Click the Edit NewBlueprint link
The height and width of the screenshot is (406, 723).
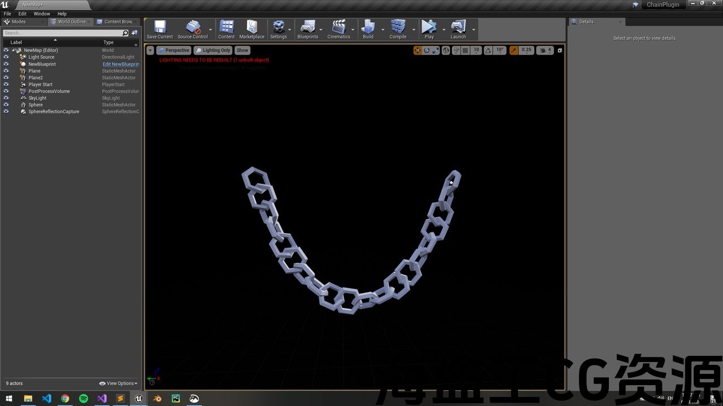coord(120,64)
